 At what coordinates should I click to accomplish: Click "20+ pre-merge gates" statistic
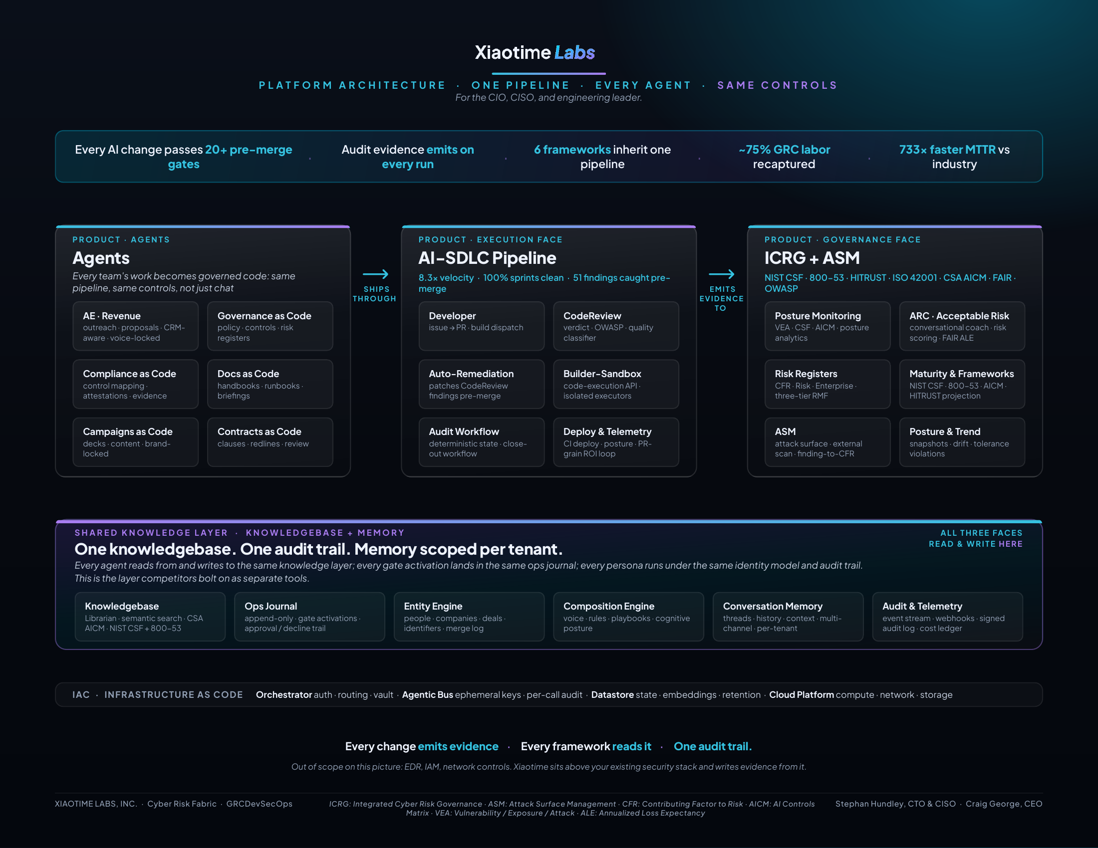tap(230, 157)
